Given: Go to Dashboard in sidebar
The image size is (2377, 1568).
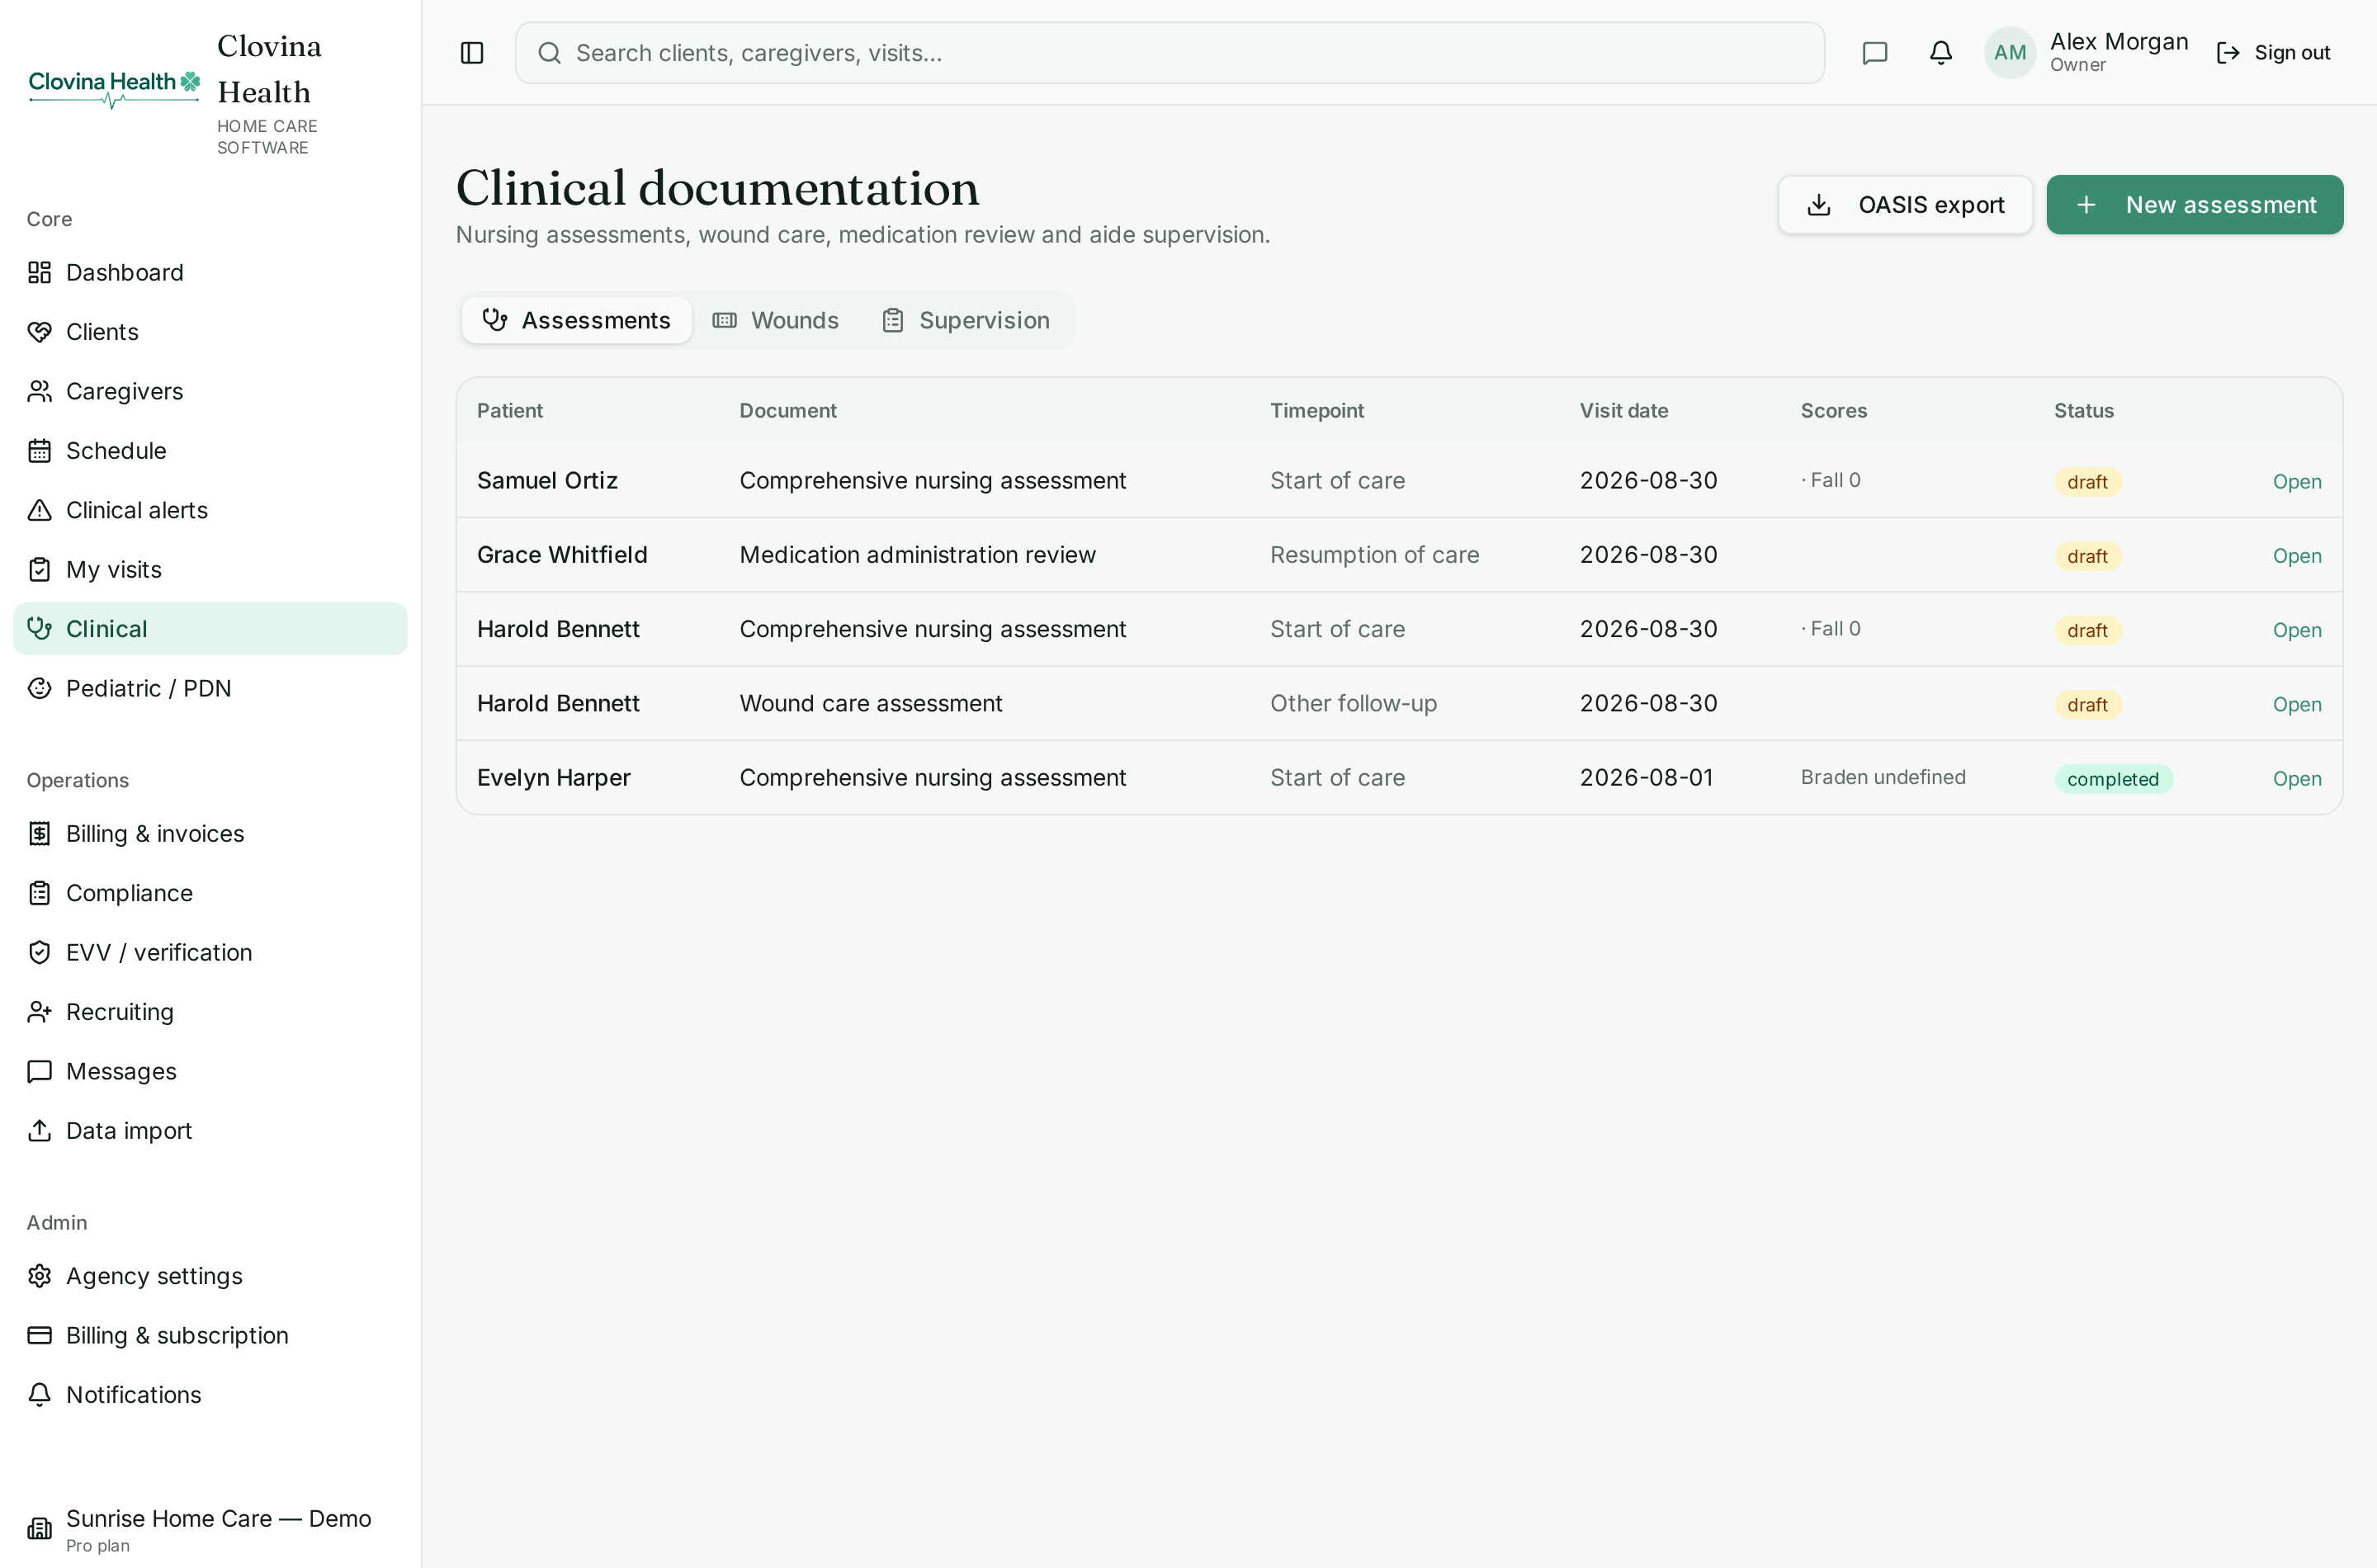Looking at the screenshot, I should click(210, 272).
